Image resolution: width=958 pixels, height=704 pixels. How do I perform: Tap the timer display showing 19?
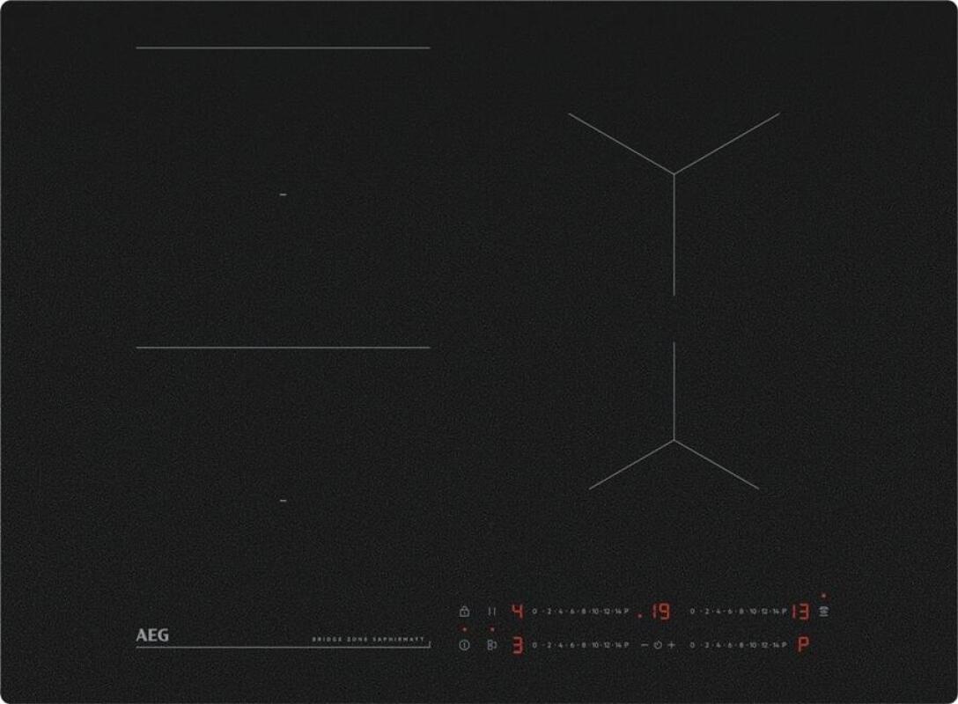660,612
